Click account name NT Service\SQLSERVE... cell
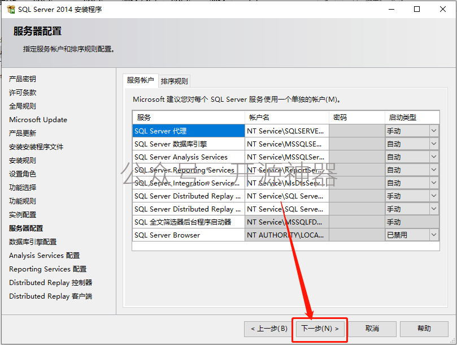The width and height of the screenshot is (457, 345). pyautogui.click(x=287, y=131)
